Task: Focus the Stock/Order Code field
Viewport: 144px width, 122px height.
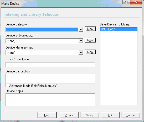Action: [50, 65]
